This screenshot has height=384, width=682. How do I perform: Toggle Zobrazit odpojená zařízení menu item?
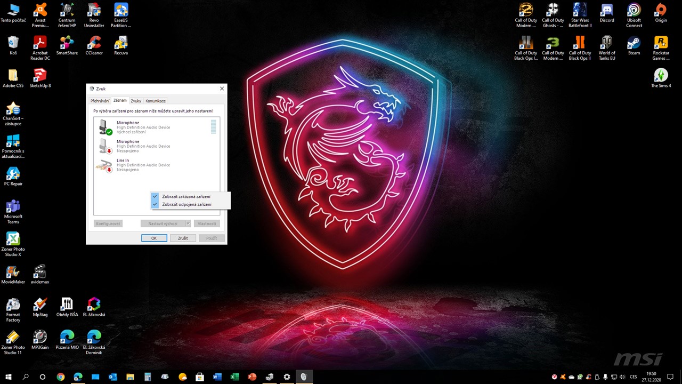point(191,204)
